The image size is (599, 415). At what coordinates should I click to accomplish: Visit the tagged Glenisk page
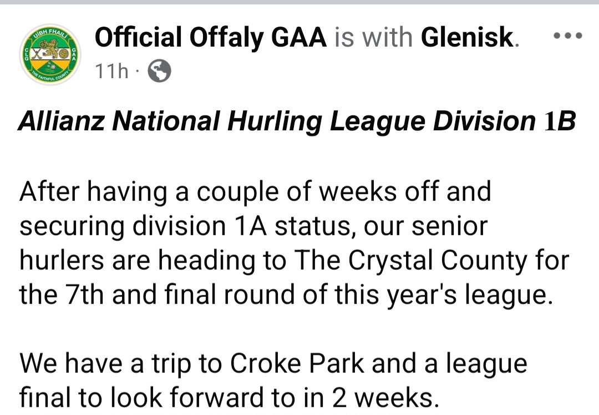click(x=467, y=38)
